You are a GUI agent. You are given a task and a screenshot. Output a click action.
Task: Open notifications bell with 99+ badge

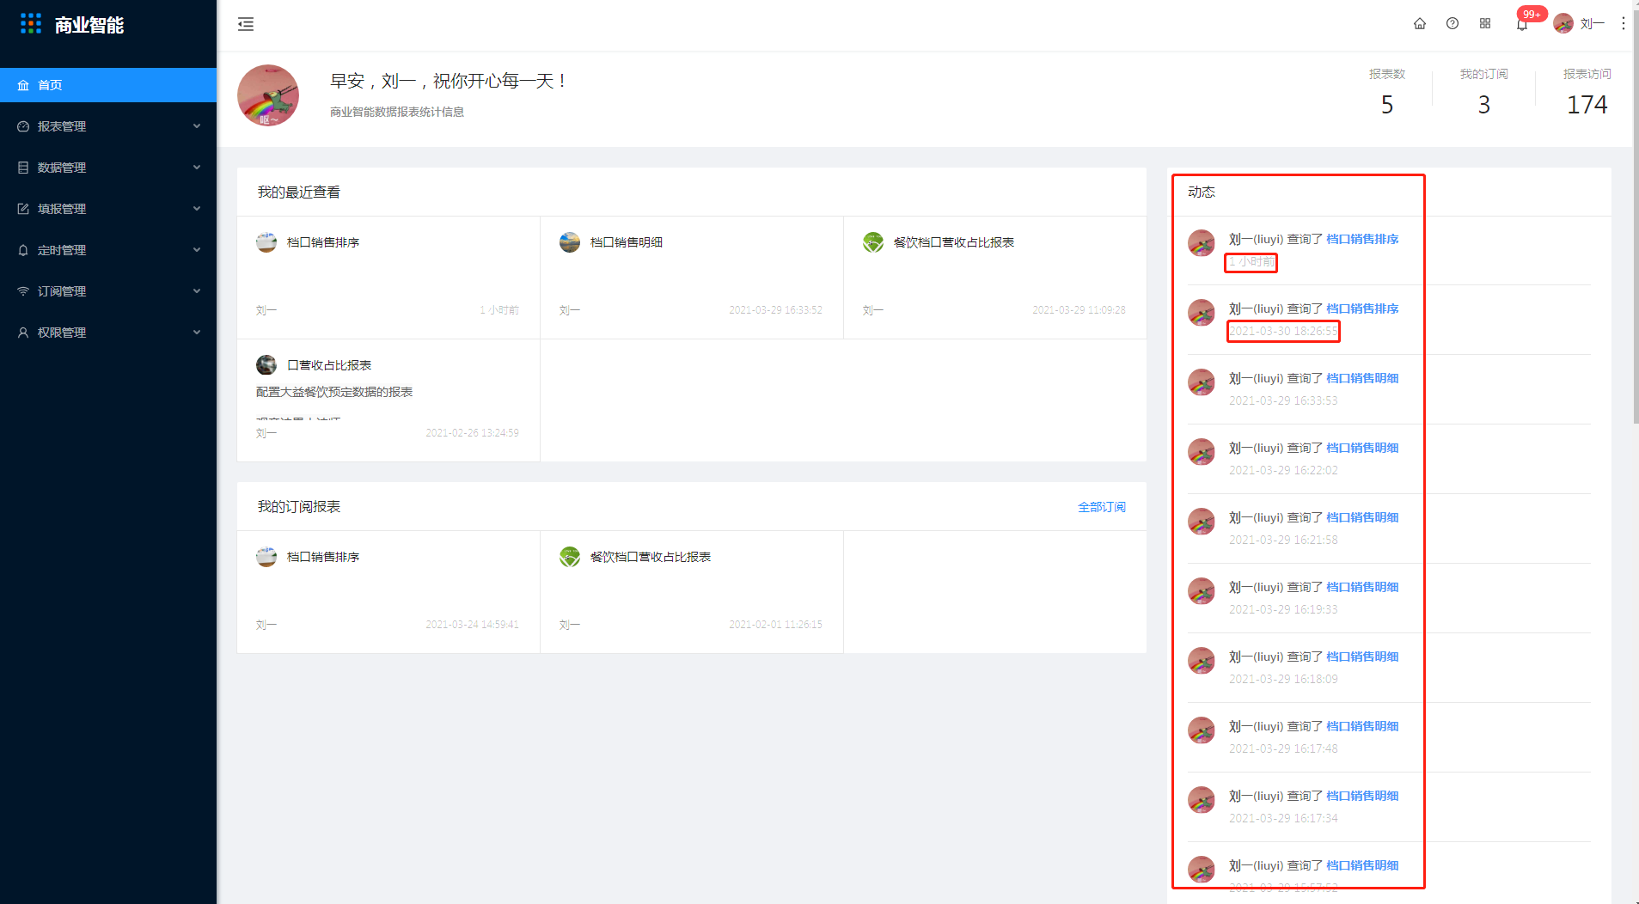coord(1522,24)
